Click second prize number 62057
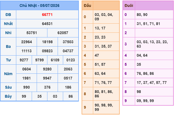Screen dimensions: 174x115 [63, 33]
